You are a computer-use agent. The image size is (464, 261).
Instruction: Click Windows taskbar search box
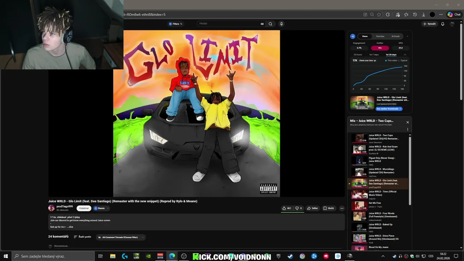coord(53,256)
